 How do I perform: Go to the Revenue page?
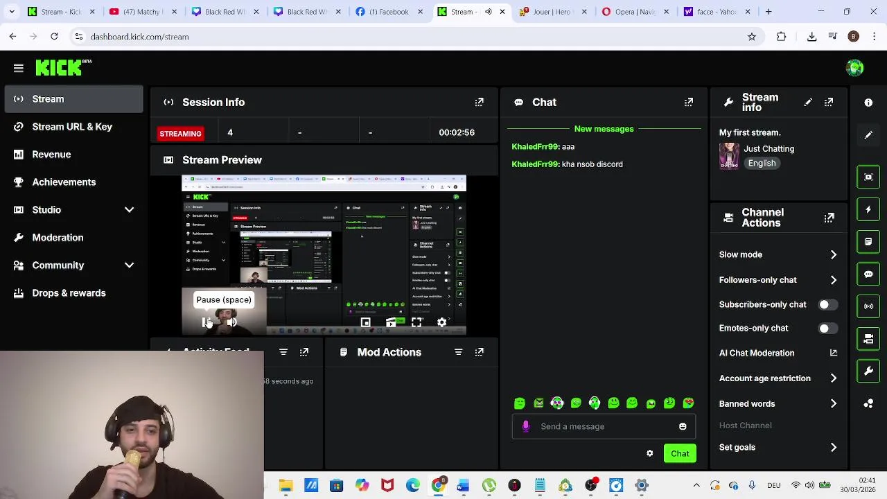[x=73, y=155]
